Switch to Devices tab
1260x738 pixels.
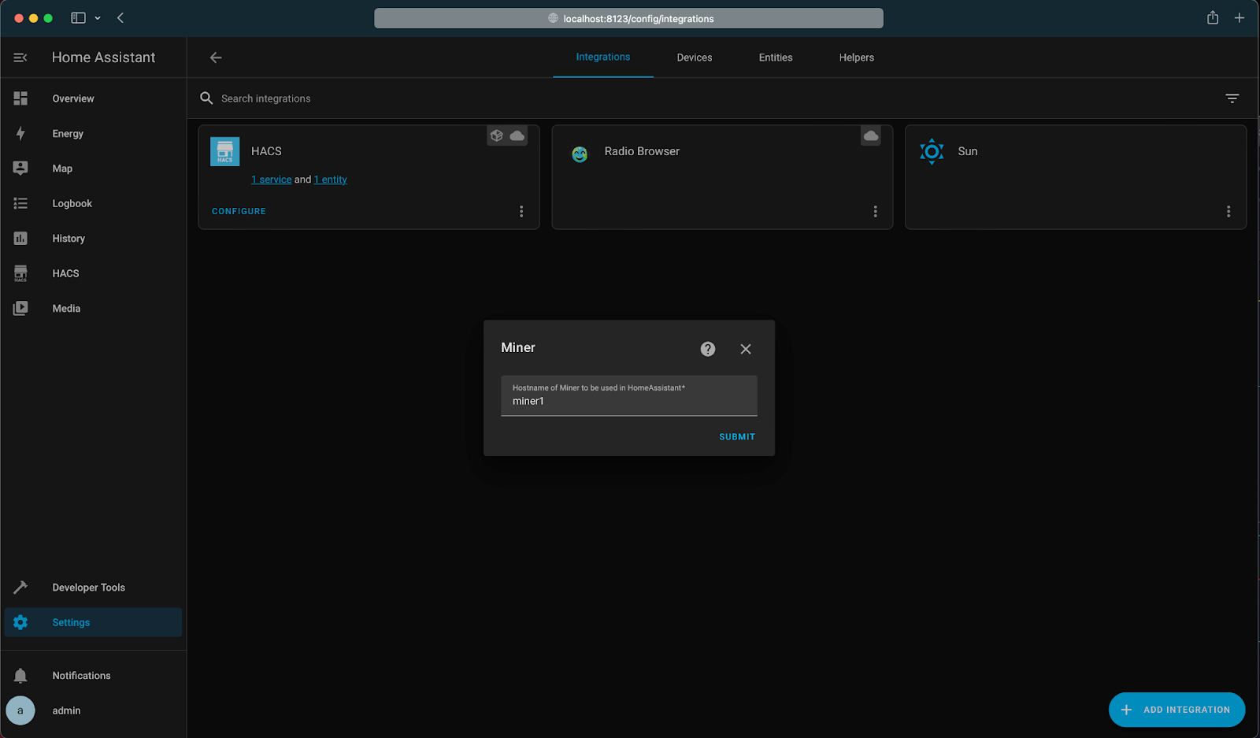pyautogui.click(x=695, y=57)
